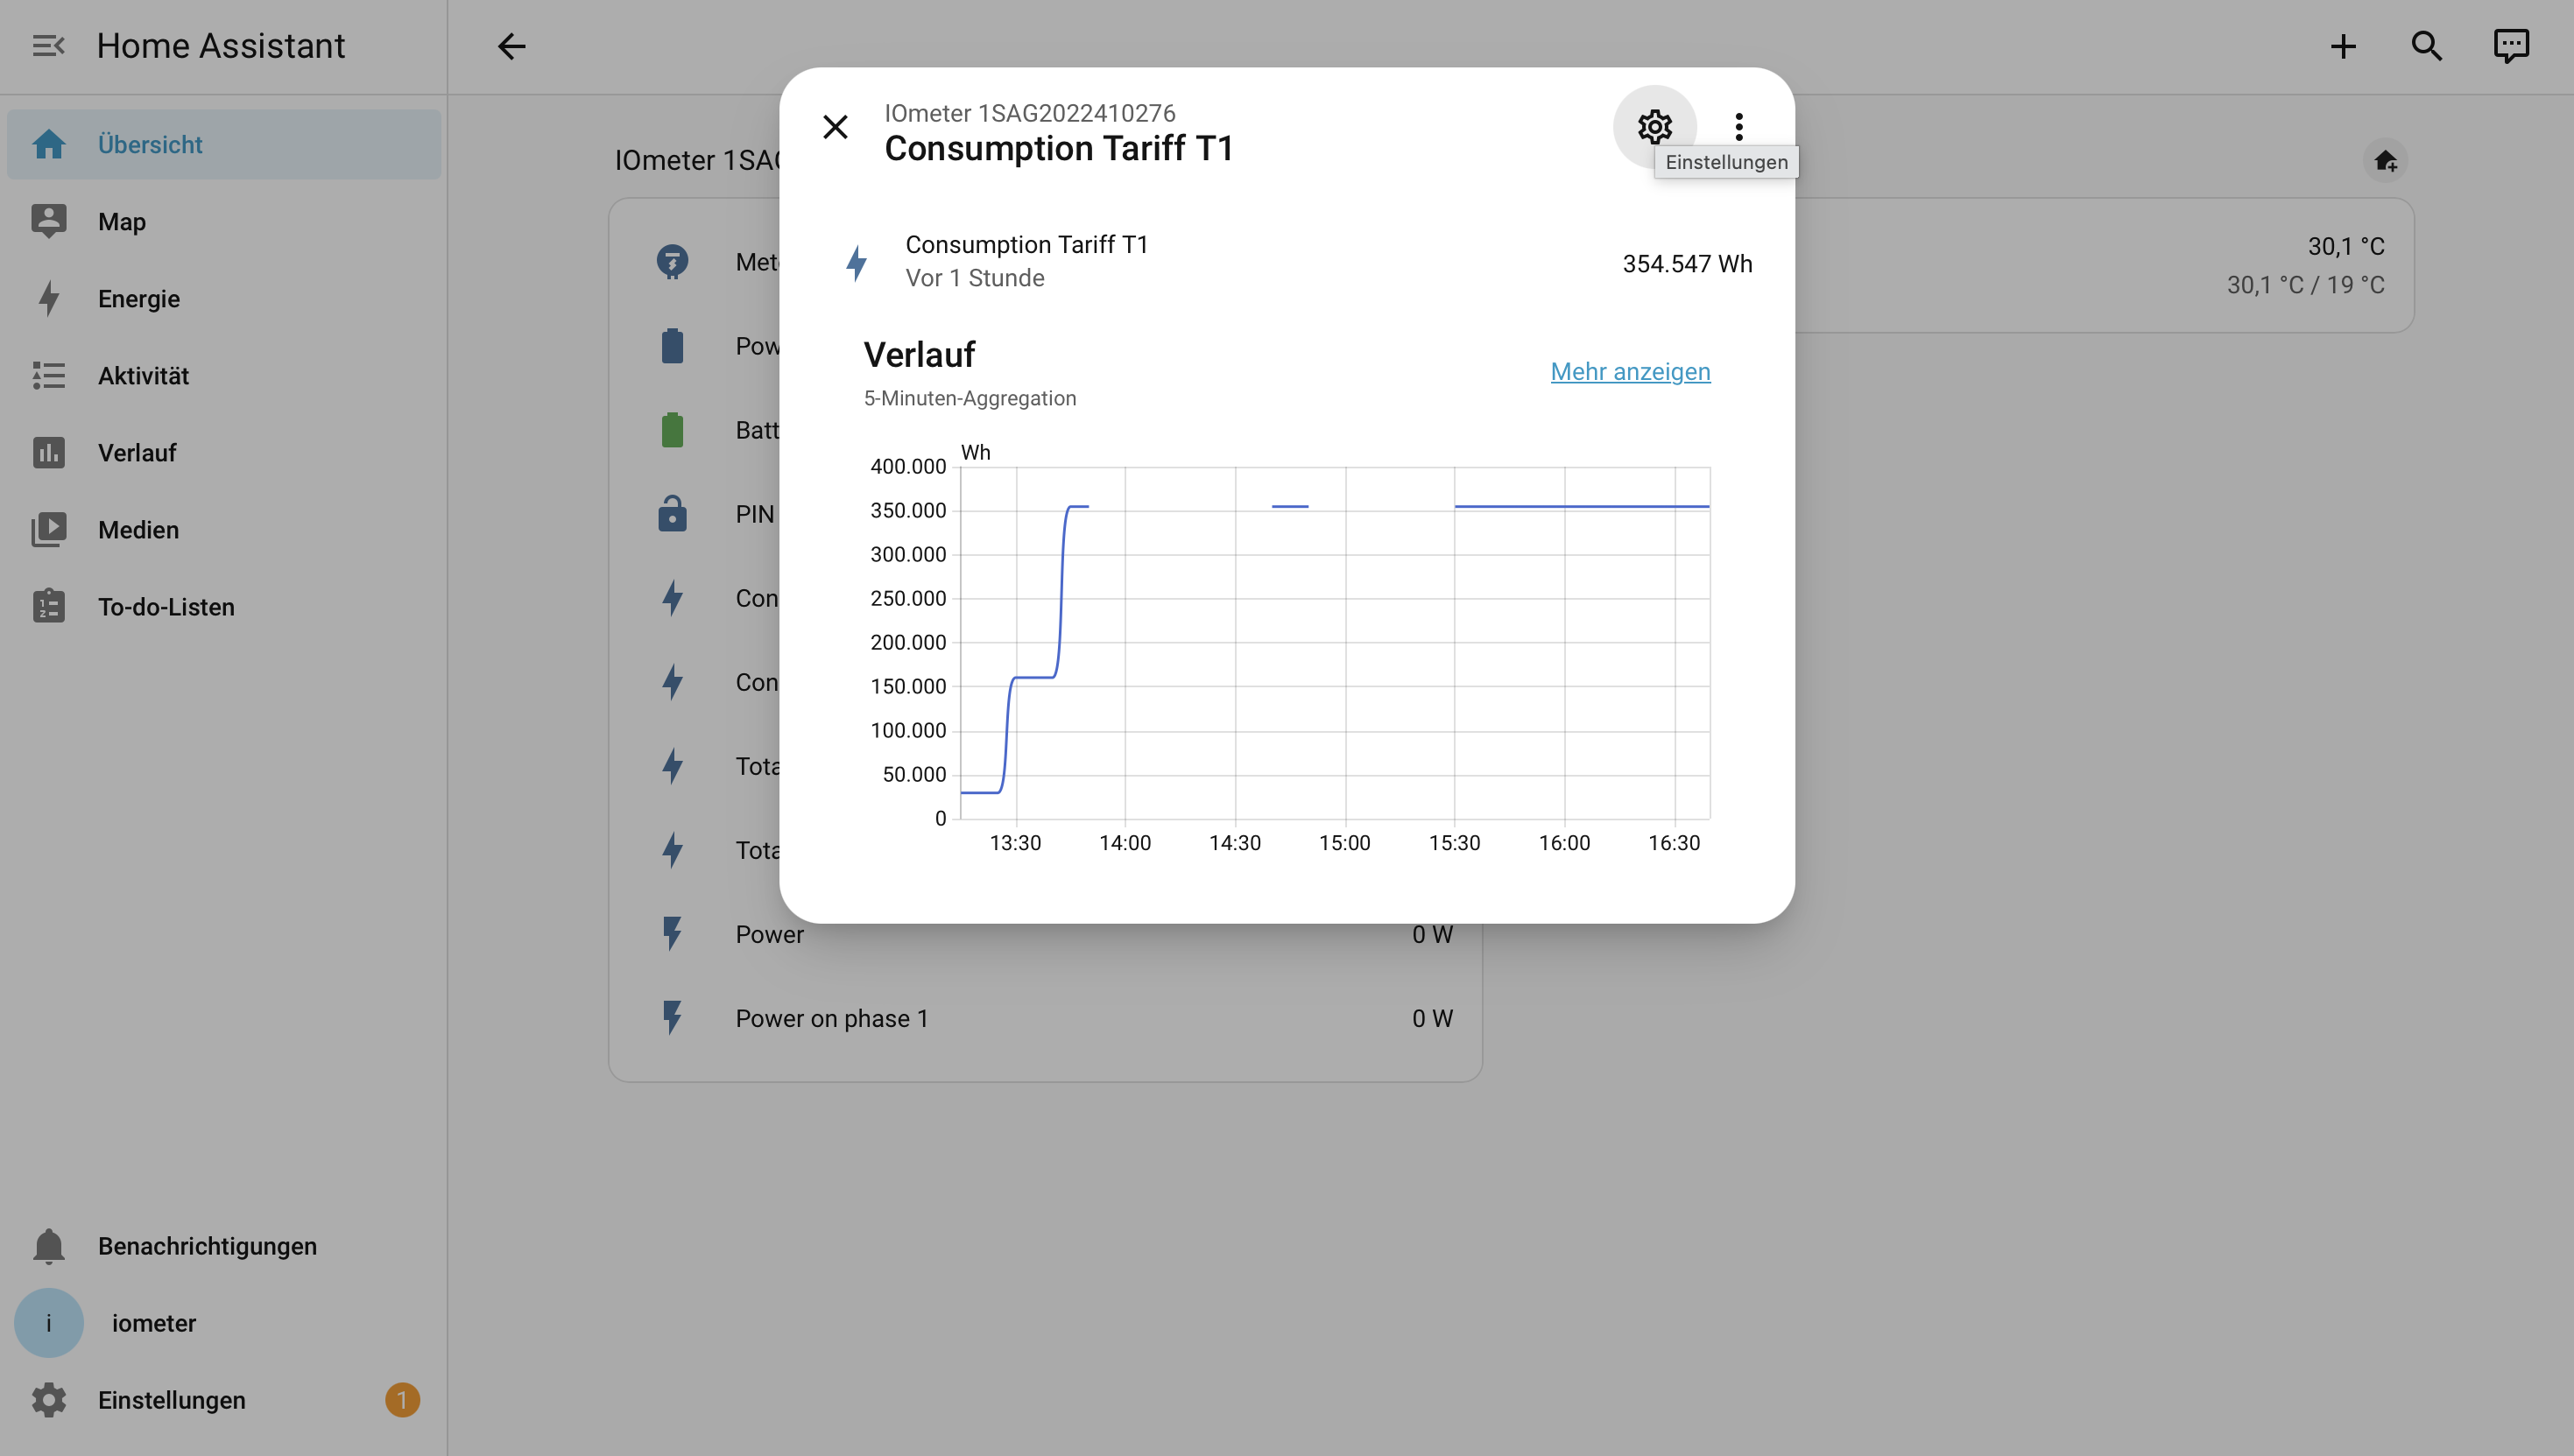2574x1456 pixels.
Task: Click the To-do-Listen clipboard icon
Action: click(x=48, y=607)
